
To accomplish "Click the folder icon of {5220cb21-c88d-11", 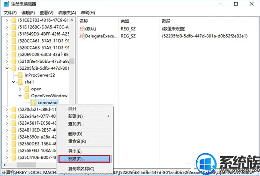I will tap(14, 110).
